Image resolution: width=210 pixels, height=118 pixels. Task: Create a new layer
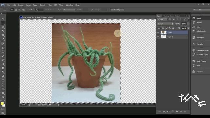181,111
